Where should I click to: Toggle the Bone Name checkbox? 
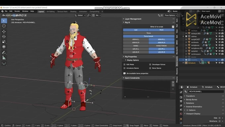[150, 68]
